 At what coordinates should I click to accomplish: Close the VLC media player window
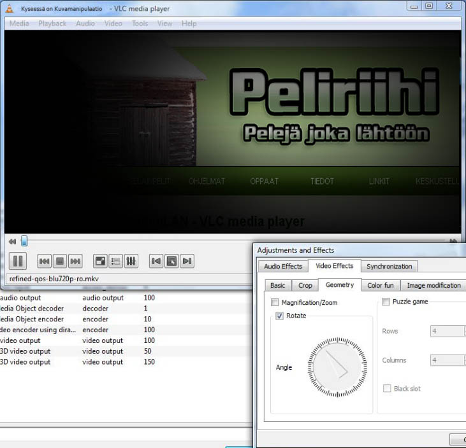click(x=449, y=6)
